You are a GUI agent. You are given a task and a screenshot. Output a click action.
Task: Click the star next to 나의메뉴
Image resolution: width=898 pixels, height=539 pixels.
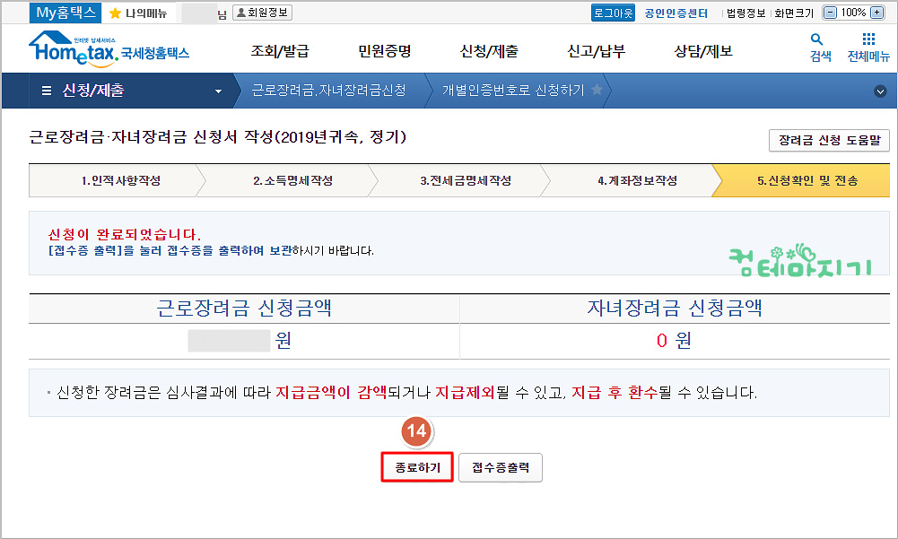(115, 13)
